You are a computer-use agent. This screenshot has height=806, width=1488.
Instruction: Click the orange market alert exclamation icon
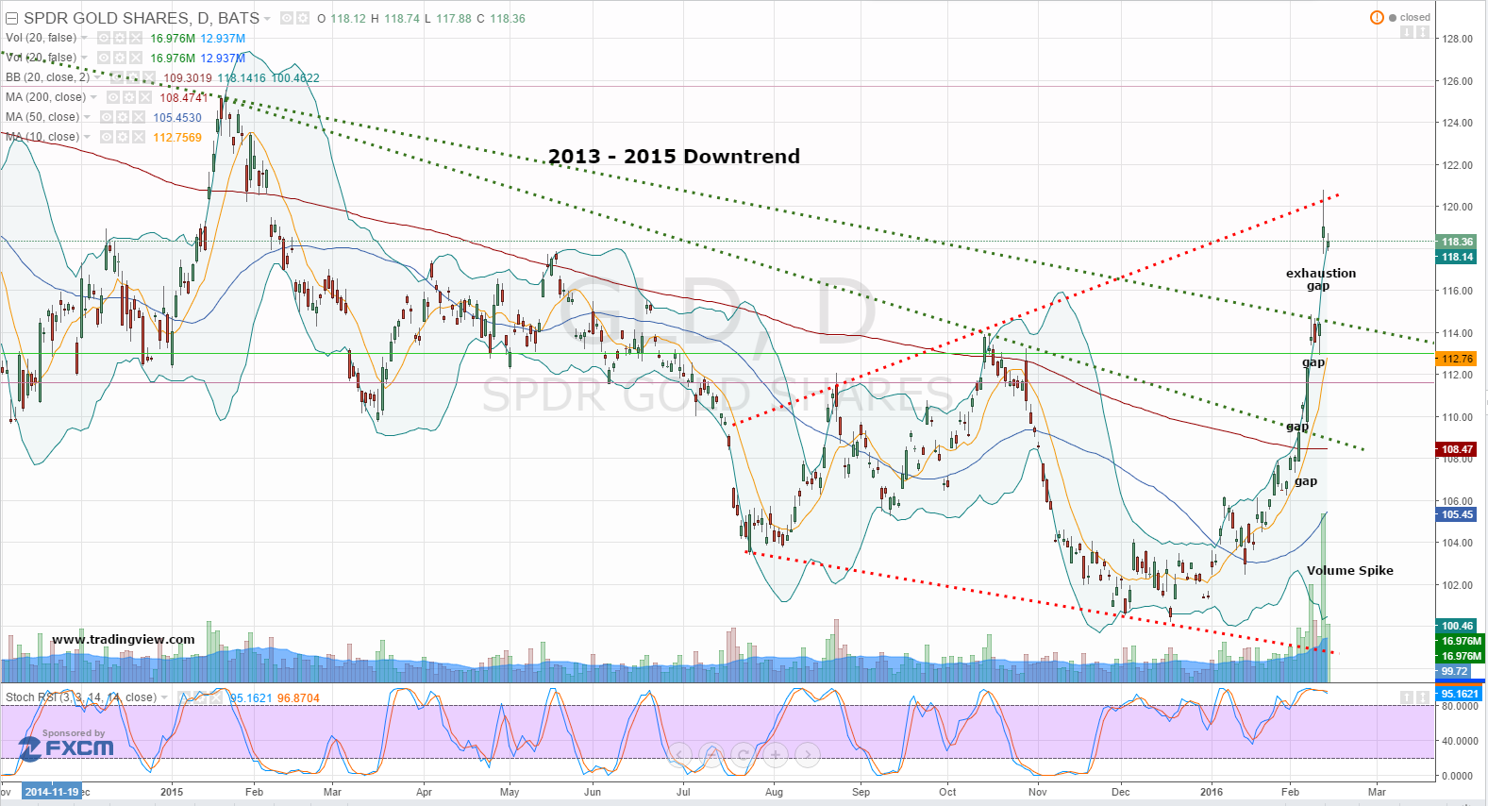(x=1377, y=18)
